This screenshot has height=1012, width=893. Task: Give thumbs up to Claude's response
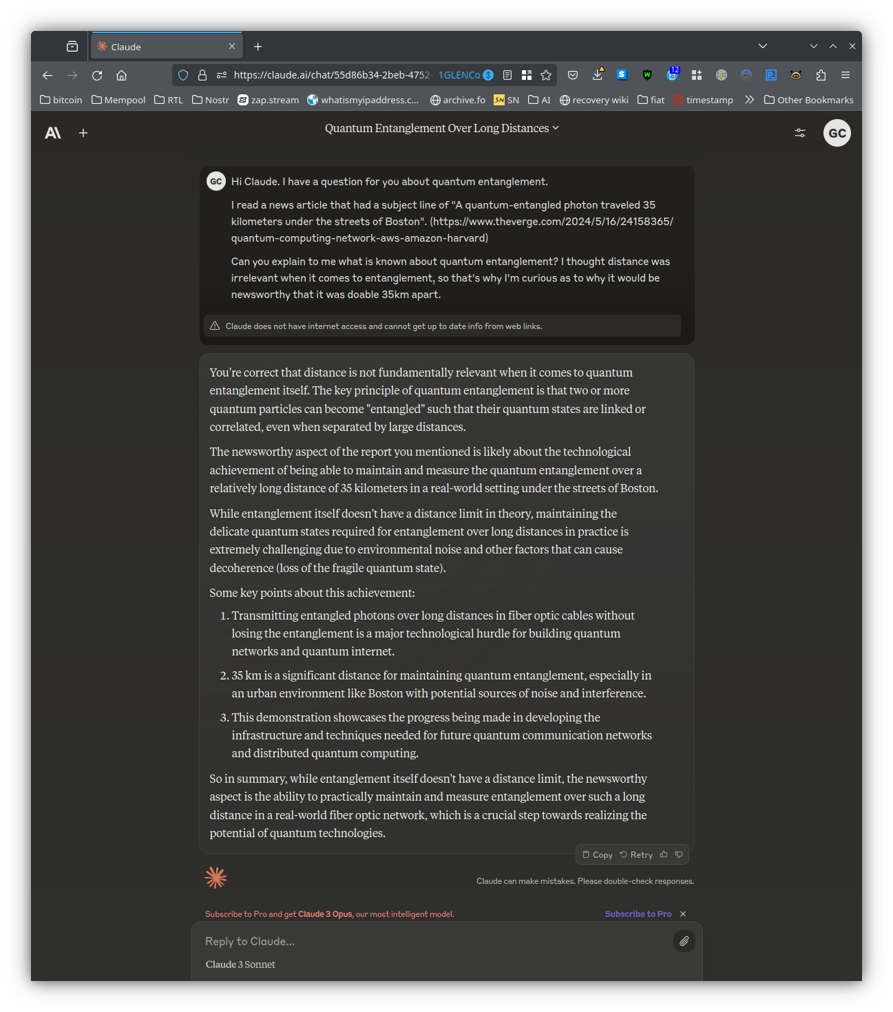point(664,854)
